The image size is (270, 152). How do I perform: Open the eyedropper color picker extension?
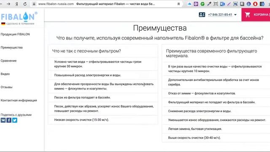(x=209, y=4)
